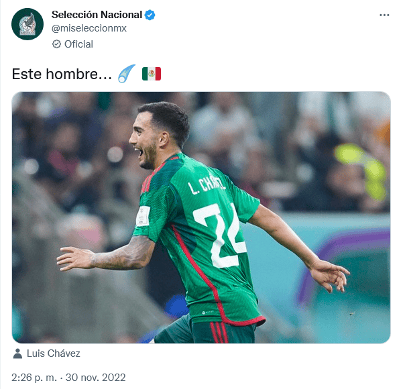
Task: Select the Oficial label text
Action: click(78, 44)
